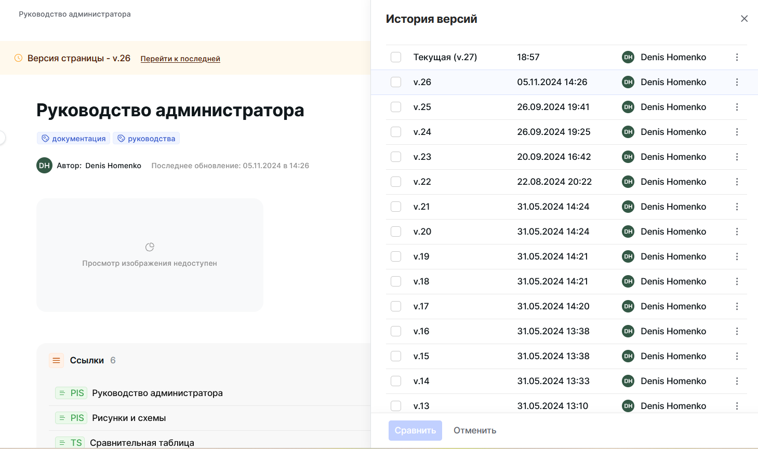Open the actions menu for v.25
The width and height of the screenshot is (758, 449).
737,107
